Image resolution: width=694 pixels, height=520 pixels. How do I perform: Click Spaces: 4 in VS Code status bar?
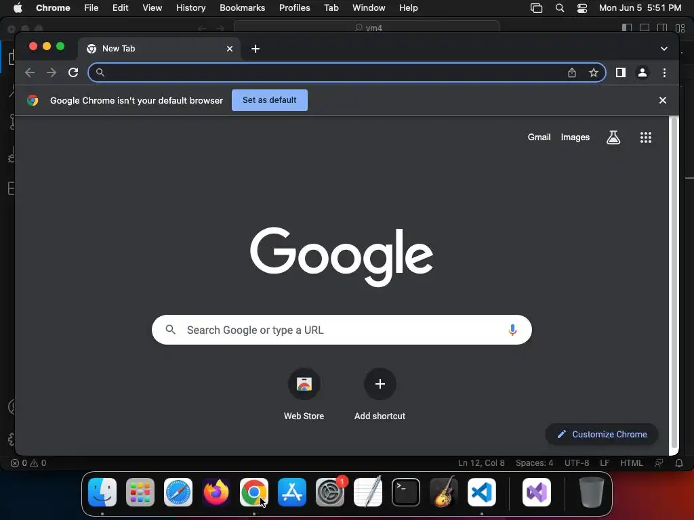534,463
